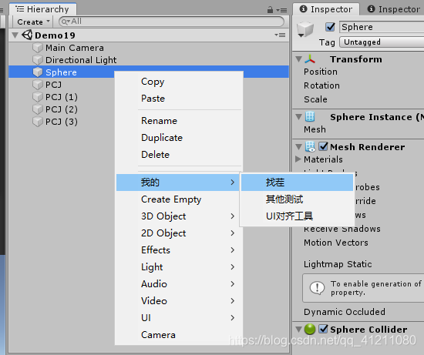The height and width of the screenshot is (355, 424).
Task: Switch to the Hierarchy tab
Action: point(42,9)
